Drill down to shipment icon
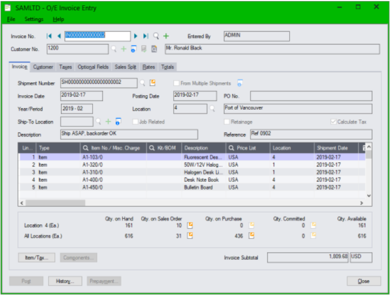The height and width of the screenshot is (295, 390). pyautogui.click(x=153, y=83)
